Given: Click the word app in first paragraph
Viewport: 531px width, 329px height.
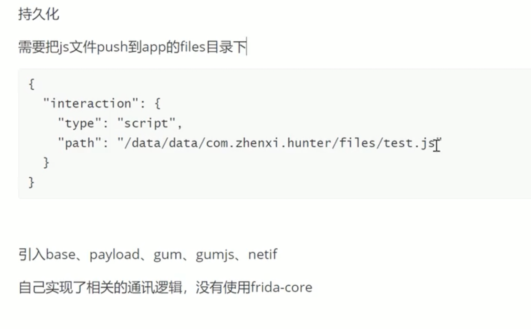Looking at the screenshot, I should click(154, 47).
